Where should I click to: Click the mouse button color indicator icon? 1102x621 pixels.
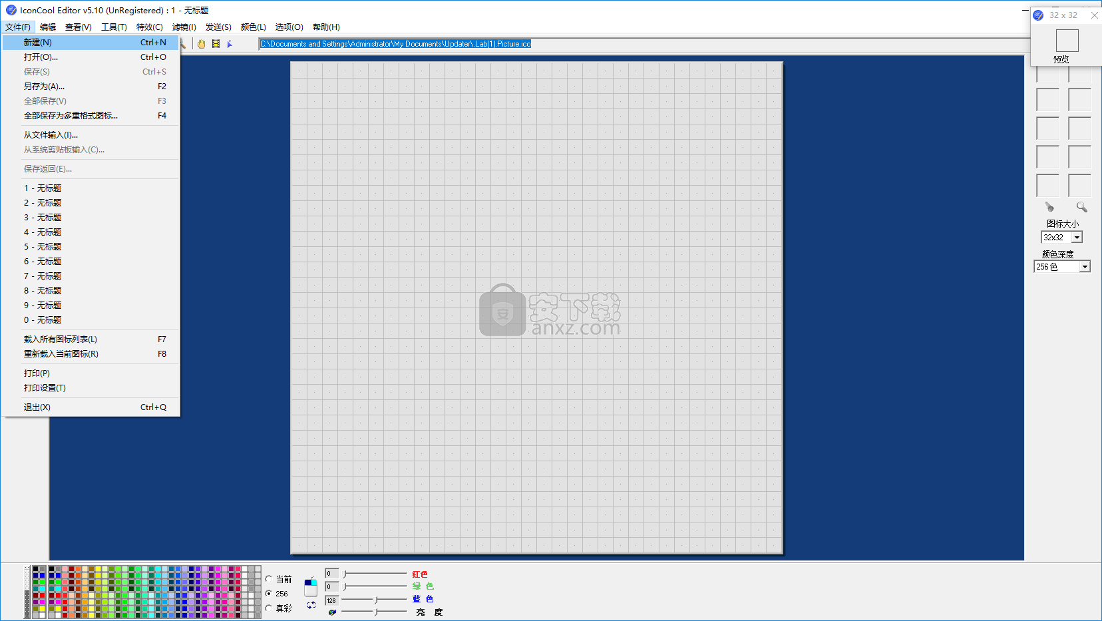pyautogui.click(x=311, y=587)
